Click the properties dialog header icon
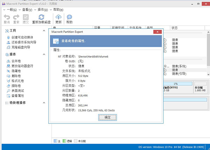Screen dimensions: 210x150 (x=56, y=41)
